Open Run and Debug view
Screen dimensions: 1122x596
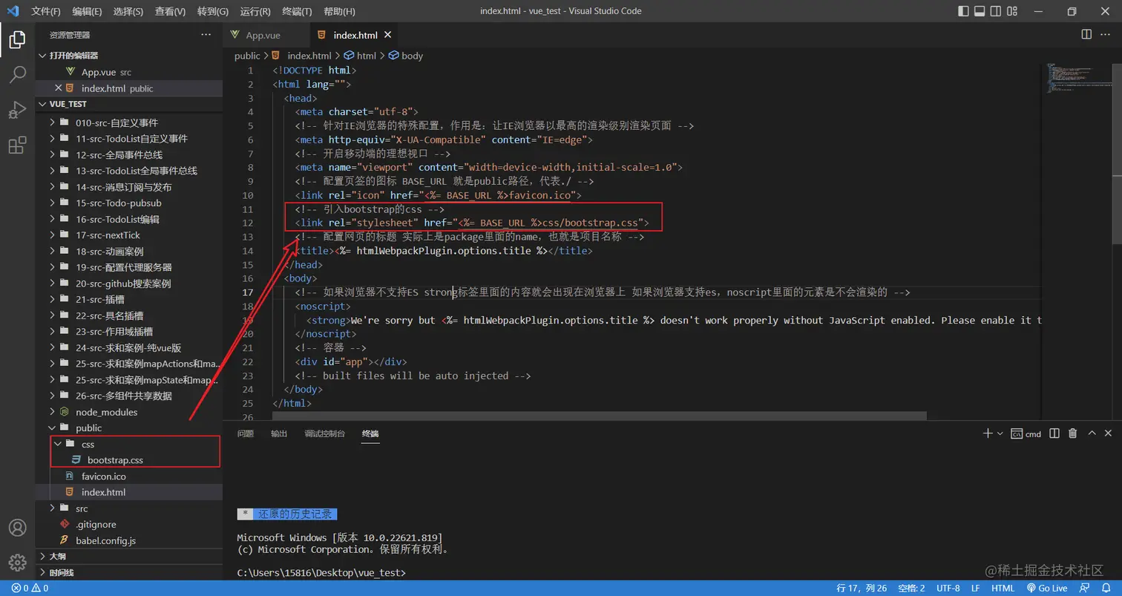click(17, 110)
